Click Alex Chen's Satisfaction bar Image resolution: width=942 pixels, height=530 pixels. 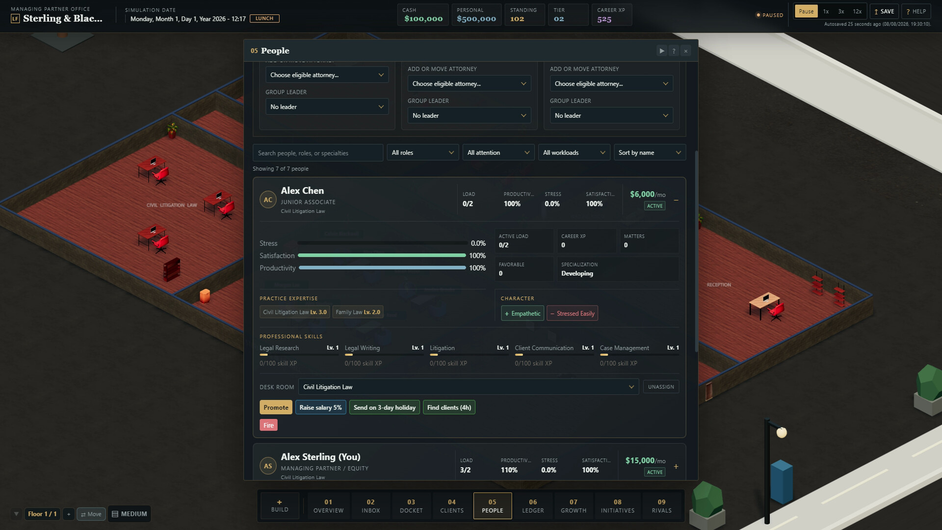382,256
